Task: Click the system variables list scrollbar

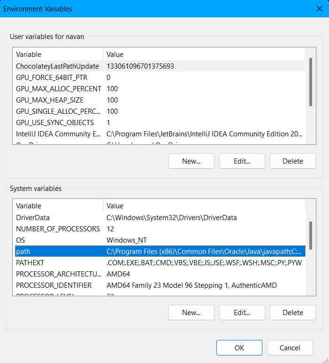Action: [310, 235]
